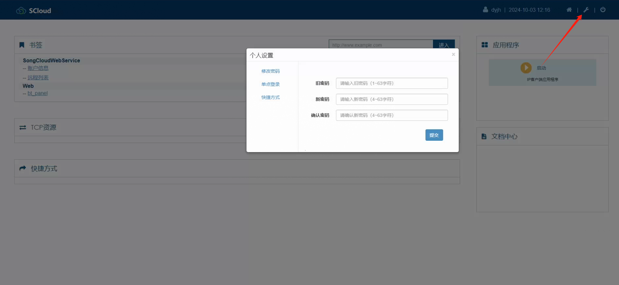Screen dimensions: 619x285
Task: Close the 个人设置 dialog
Action: [x=453, y=55]
